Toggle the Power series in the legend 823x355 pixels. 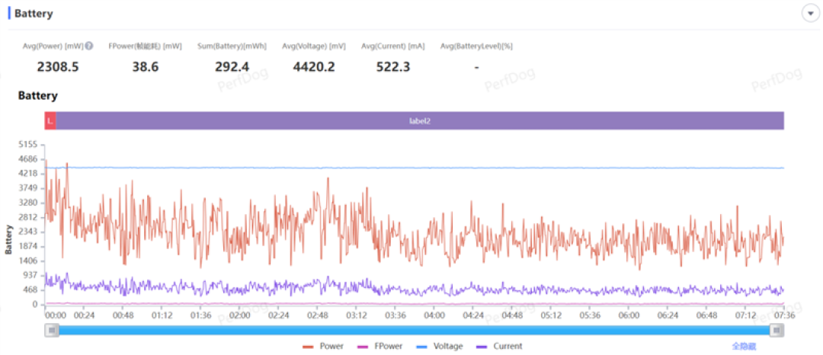[x=323, y=346]
